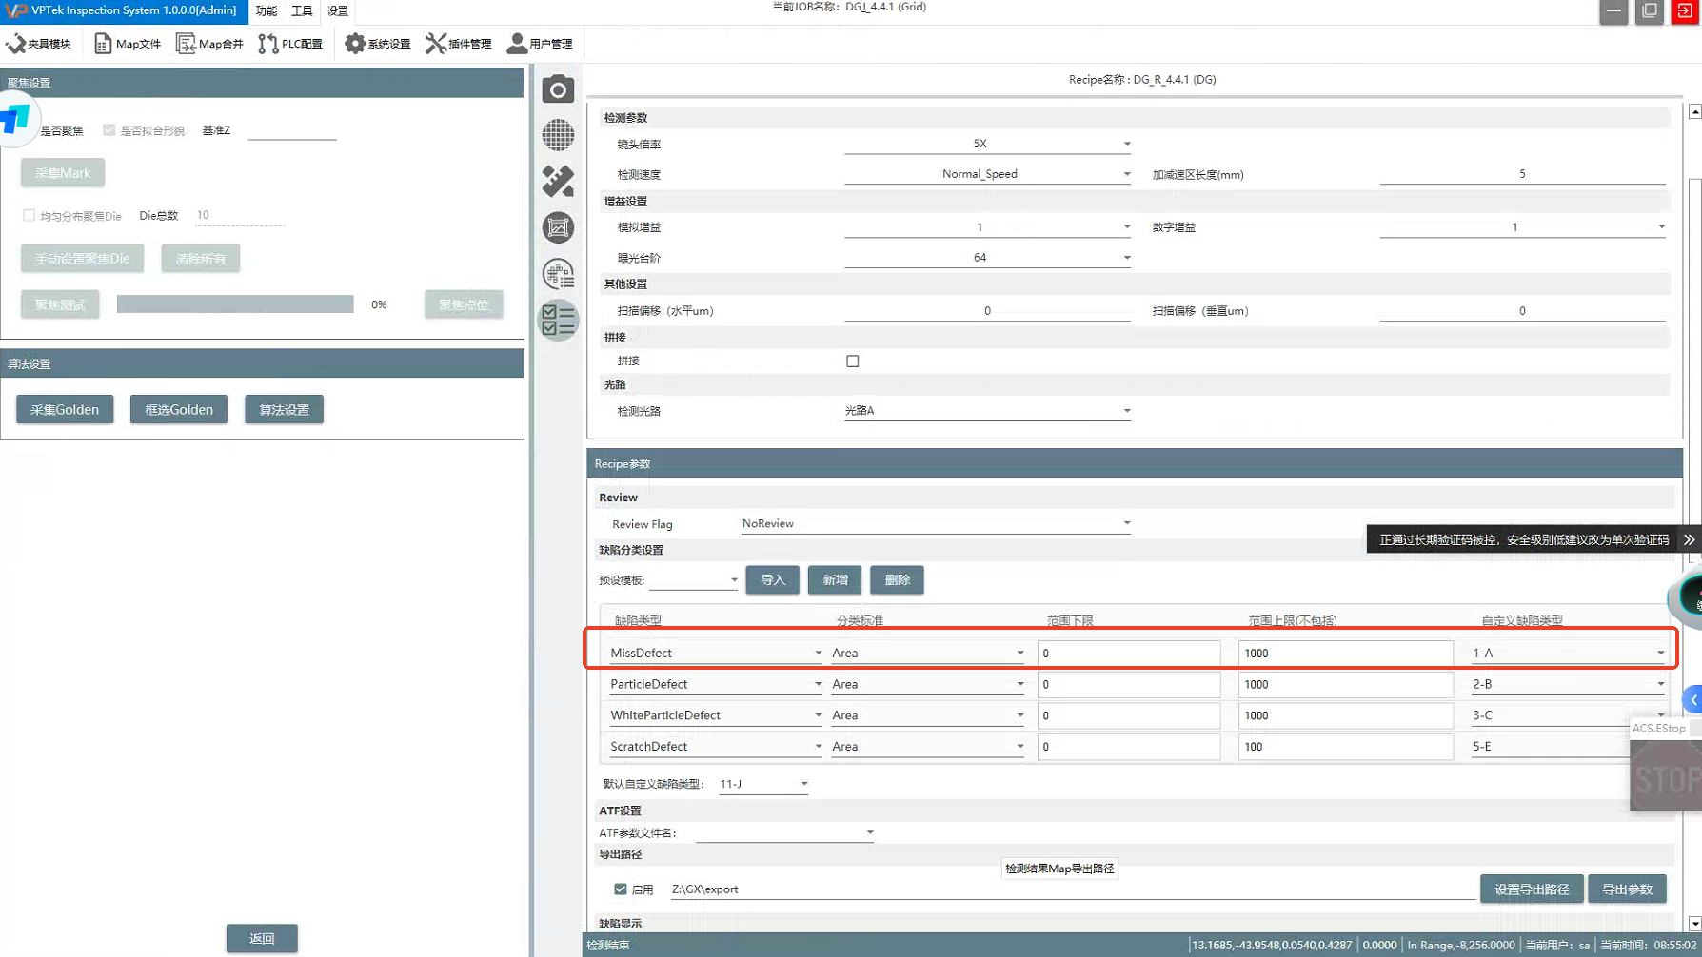Open the 模拟增益 dropdown
1702x957 pixels.
(987, 227)
